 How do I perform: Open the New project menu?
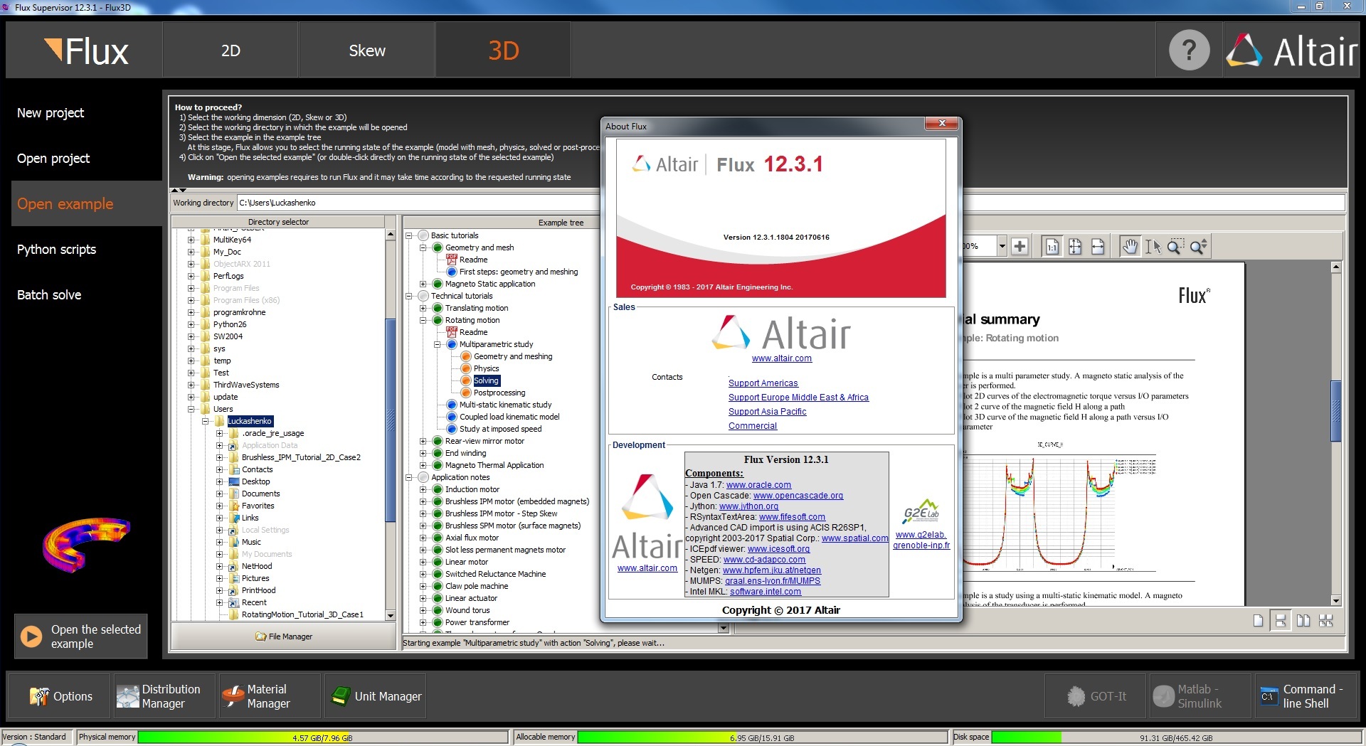(51, 112)
